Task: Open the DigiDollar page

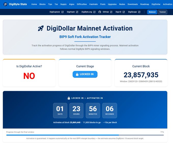Action: 156,4
